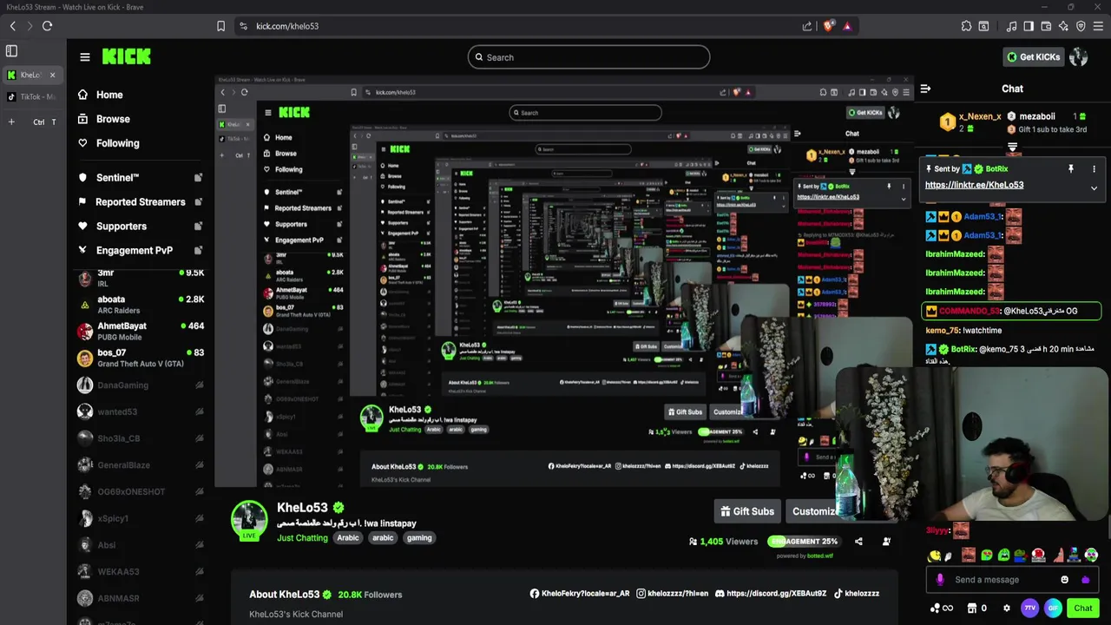Open the Just Chatting category link
This screenshot has height=625, width=1111.
pyautogui.click(x=302, y=538)
